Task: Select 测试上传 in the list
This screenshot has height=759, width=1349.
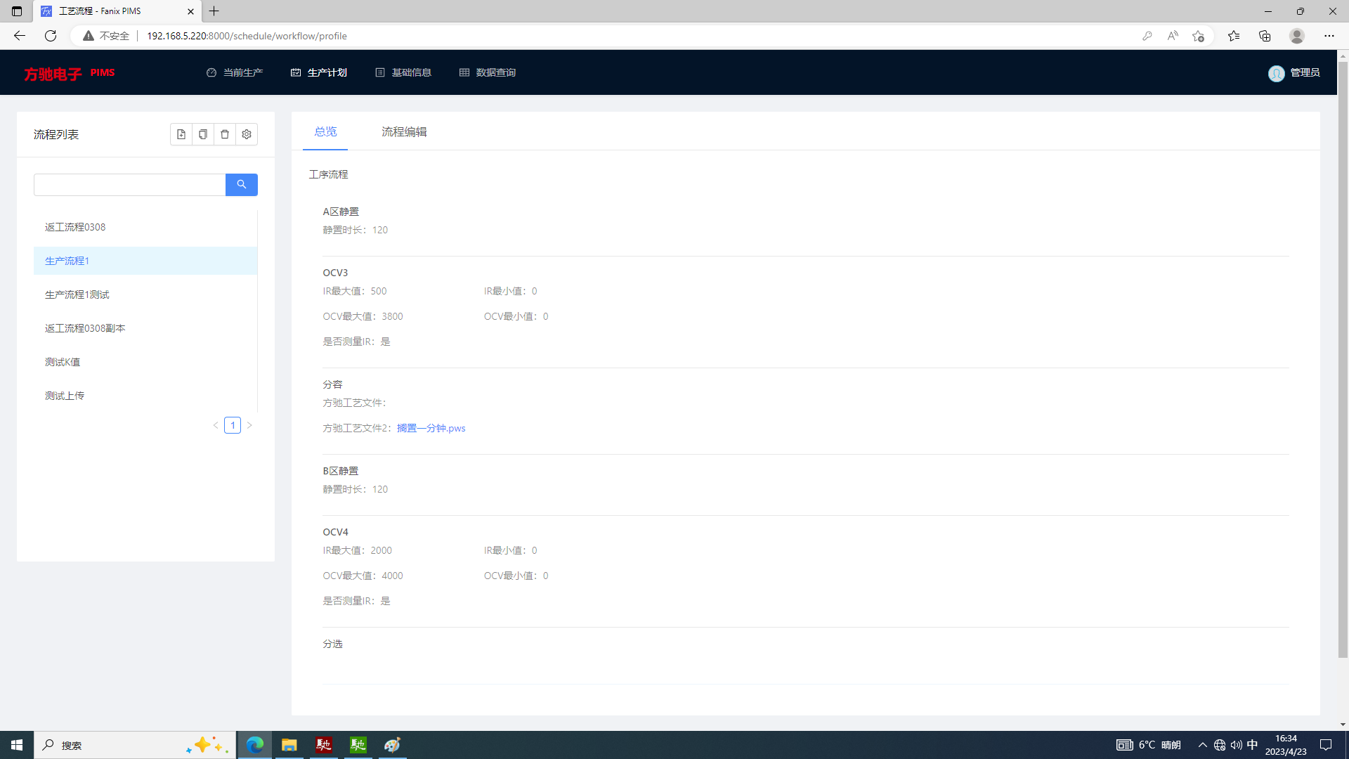Action: coord(145,396)
